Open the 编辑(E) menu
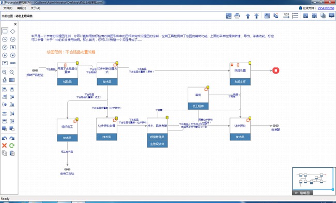Image resolution: width=336 pixels, height=203 pixels. tap(21, 8)
